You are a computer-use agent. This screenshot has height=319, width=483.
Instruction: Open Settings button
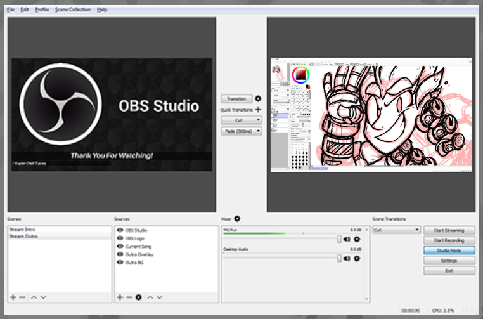click(x=449, y=261)
